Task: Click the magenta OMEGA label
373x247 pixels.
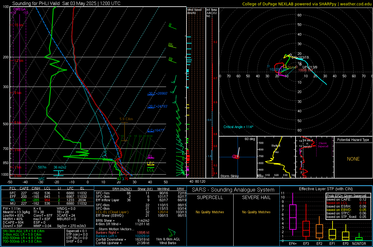Action: coord(20,9)
